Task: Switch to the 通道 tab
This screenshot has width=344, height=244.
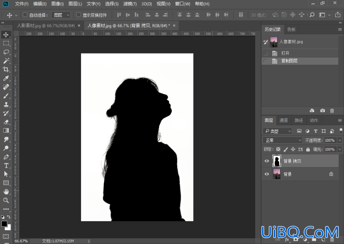Action: pyautogui.click(x=283, y=120)
